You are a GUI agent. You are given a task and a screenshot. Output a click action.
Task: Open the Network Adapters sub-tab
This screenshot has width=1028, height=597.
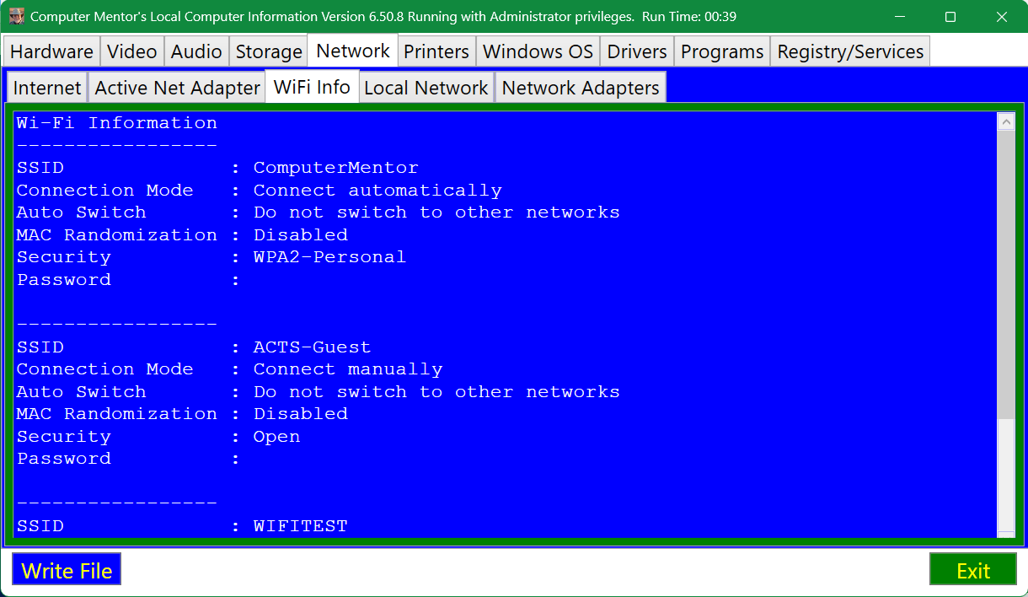[x=581, y=88]
